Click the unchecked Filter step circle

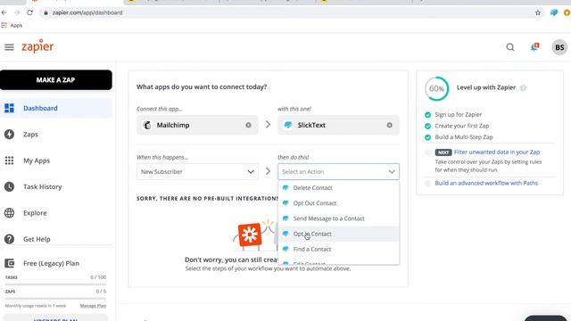(x=428, y=152)
